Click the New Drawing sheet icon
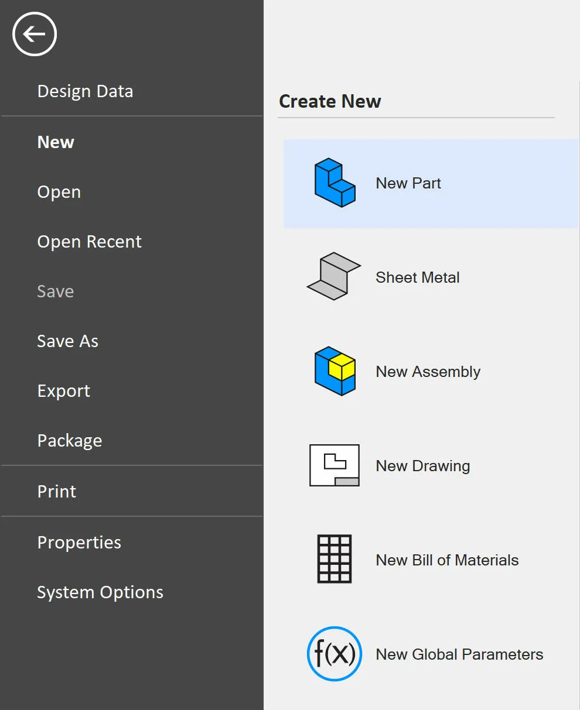Viewport: 580px width, 710px height. pyautogui.click(x=335, y=465)
